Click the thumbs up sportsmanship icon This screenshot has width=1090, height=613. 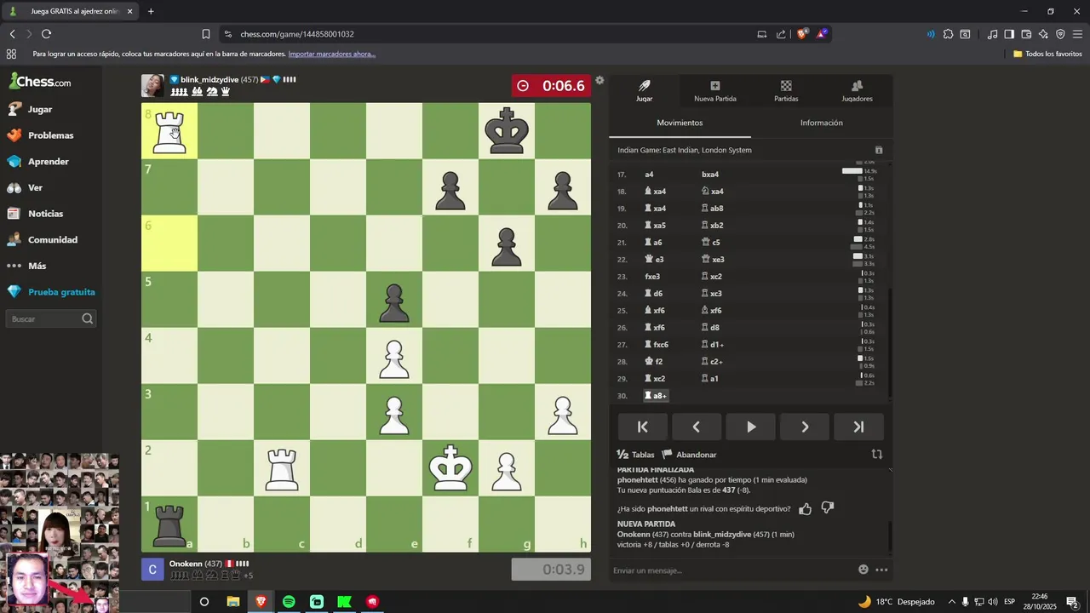805,508
